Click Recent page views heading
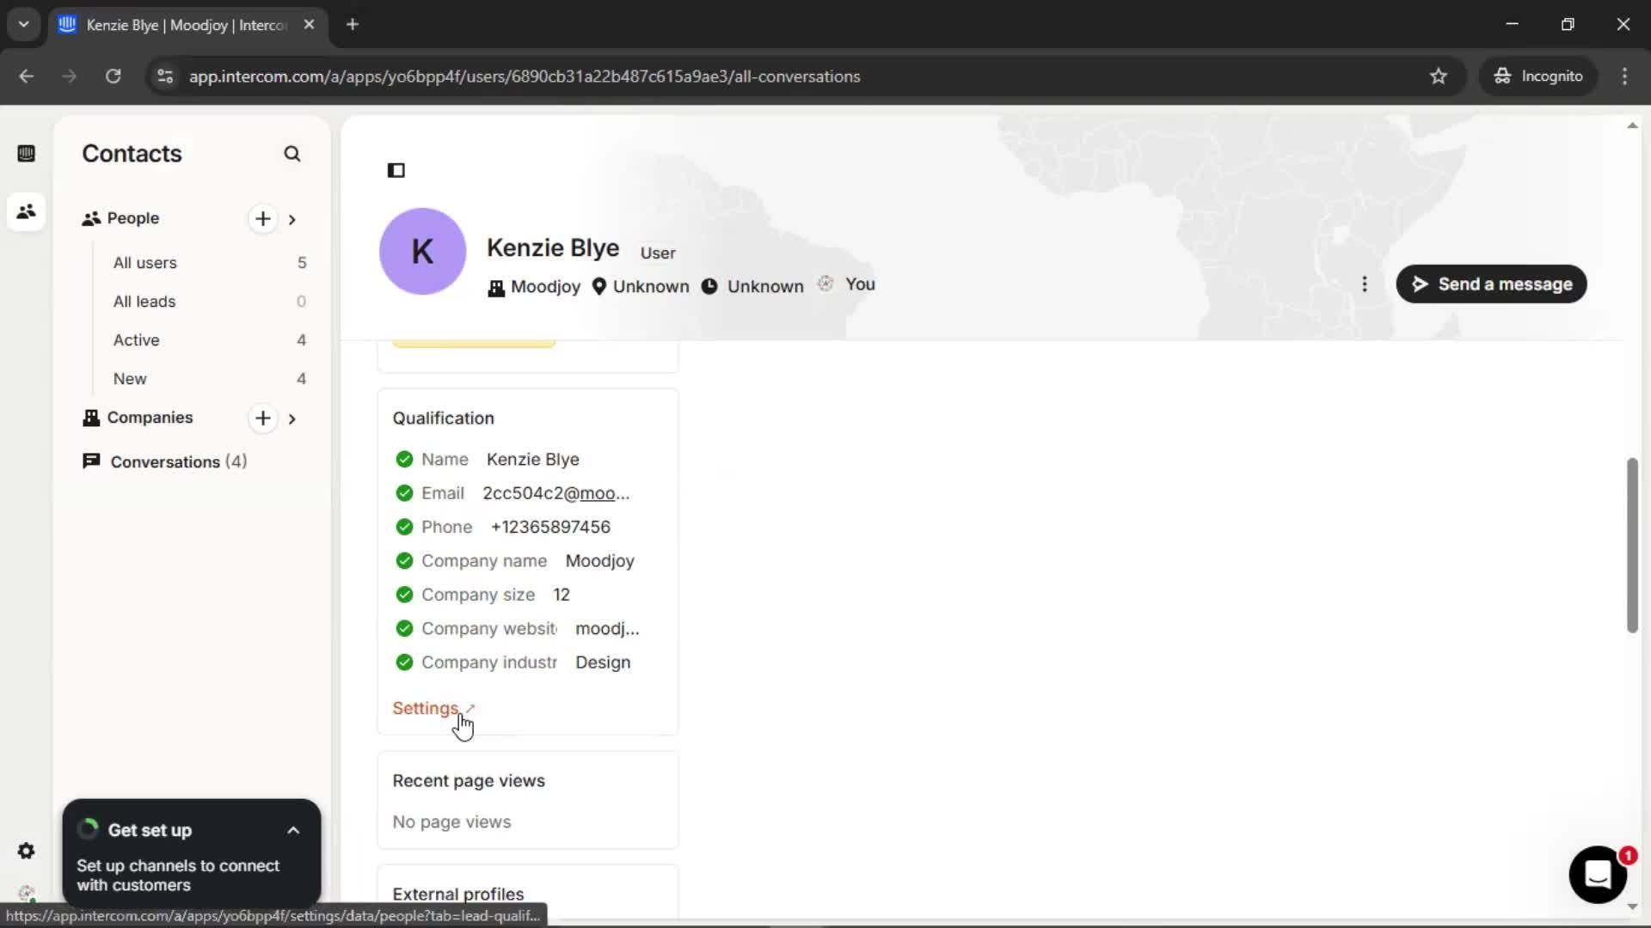Image resolution: width=1651 pixels, height=928 pixels. point(469,781)
